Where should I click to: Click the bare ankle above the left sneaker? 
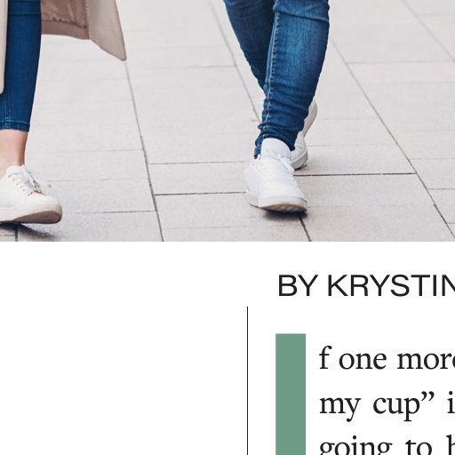(13, 148)
